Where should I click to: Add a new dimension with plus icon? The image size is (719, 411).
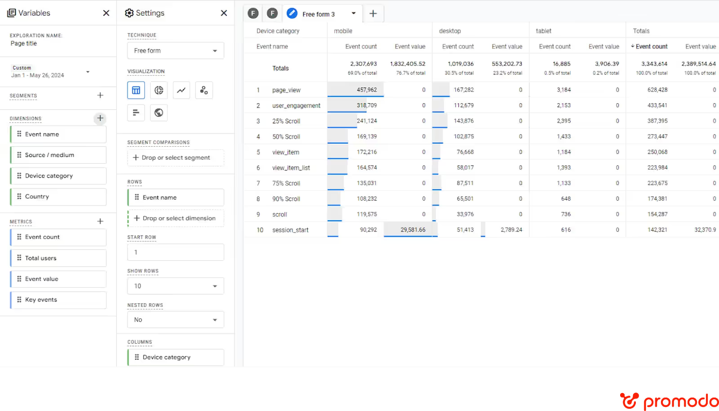pos(100,118)
